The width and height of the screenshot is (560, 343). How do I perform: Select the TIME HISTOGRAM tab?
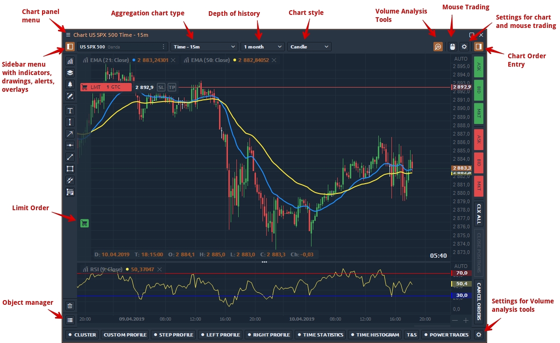pyautogui.click(x=375, y=335)
